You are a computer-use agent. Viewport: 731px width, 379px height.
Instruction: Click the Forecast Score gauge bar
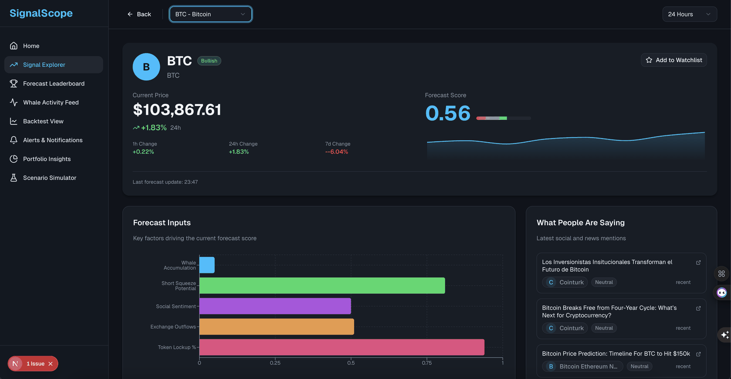503,118
